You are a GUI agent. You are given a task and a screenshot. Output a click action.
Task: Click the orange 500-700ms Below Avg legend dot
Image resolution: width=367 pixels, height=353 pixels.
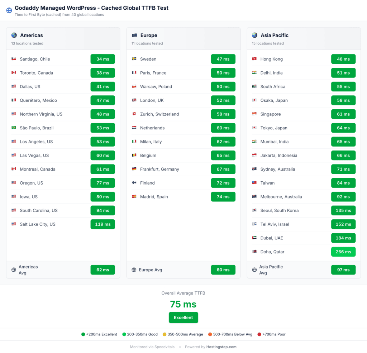[x=210, y=334]
